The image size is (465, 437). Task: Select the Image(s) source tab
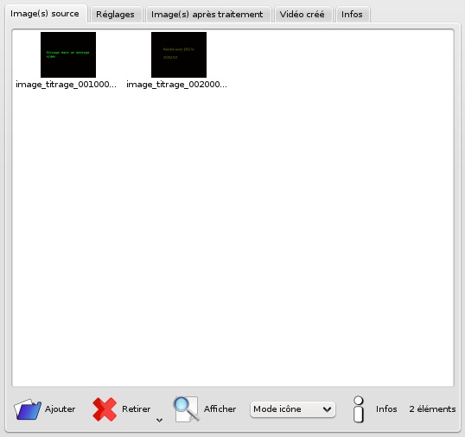pos(45,14)
